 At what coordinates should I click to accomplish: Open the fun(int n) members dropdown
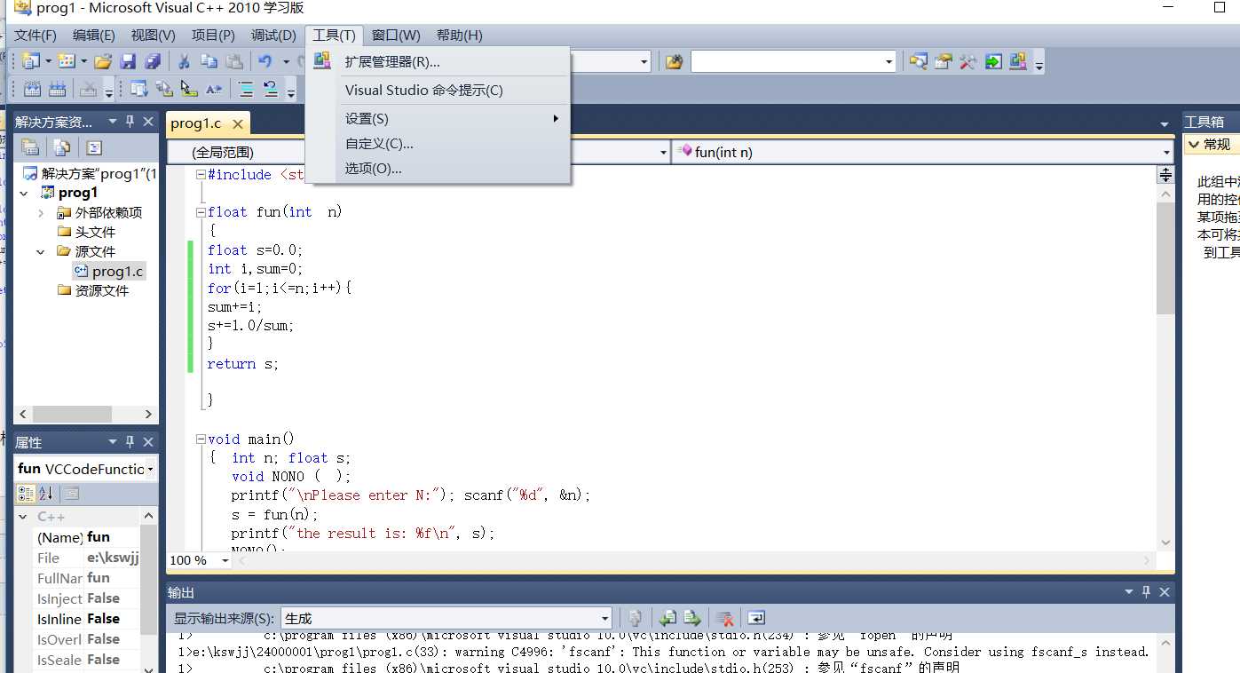(1166, 153)
